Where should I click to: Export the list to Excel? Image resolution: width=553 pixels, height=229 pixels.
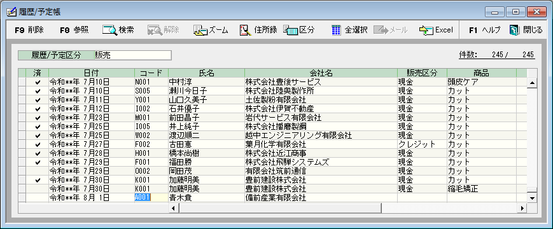point(436,30)
